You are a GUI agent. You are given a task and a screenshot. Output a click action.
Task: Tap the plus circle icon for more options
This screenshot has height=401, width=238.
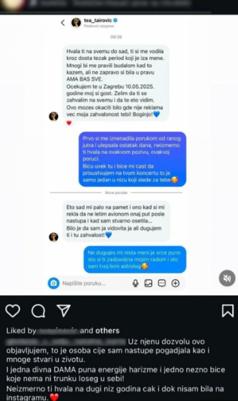[175, 283]
